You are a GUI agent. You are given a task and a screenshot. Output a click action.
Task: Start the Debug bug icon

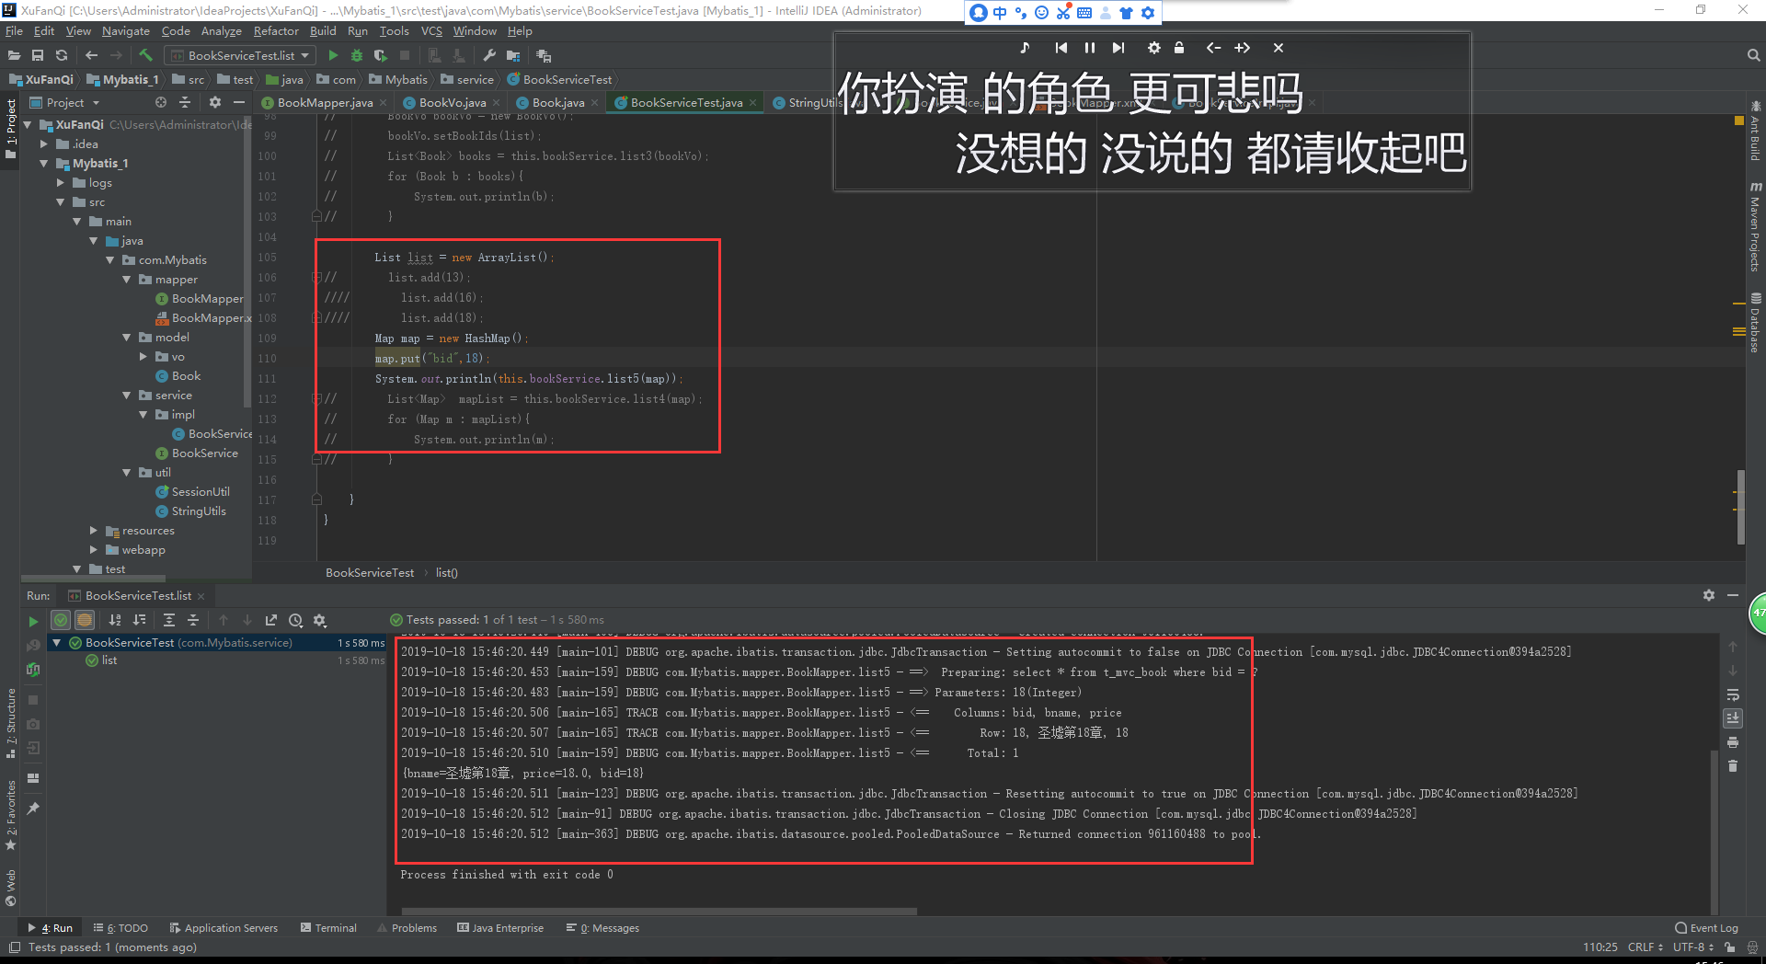(357, 56)
